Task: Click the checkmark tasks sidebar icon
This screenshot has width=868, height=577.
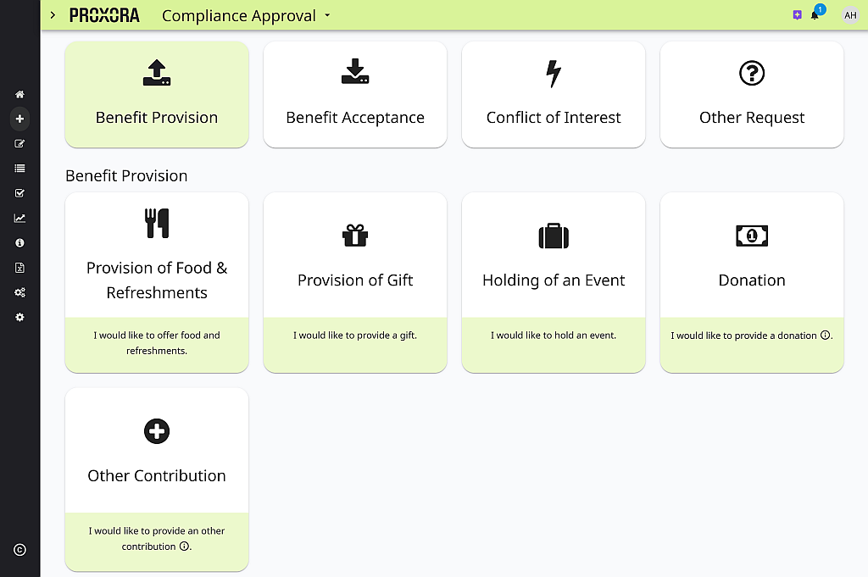Action: tap(19, 193)
